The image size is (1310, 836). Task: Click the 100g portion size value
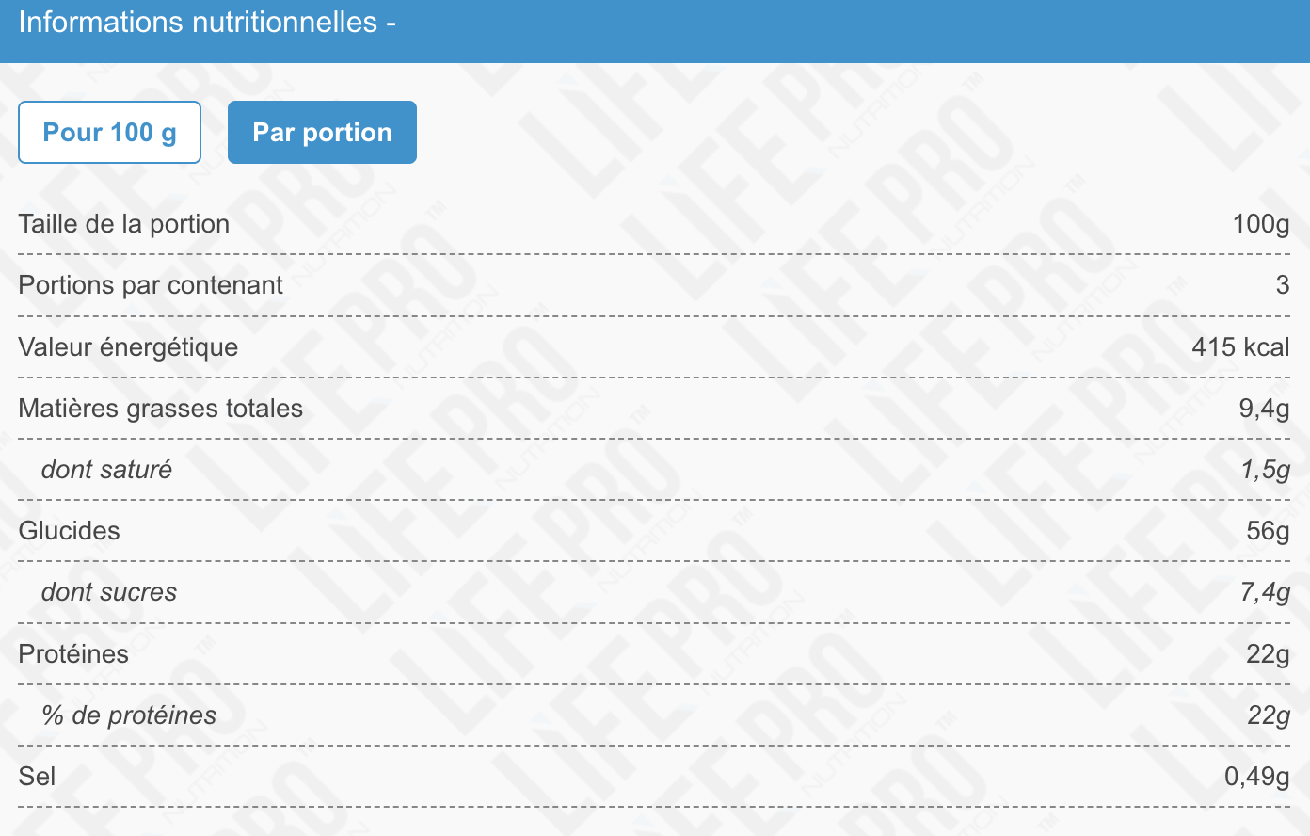pyautogui.click(x=1261, y=224)
